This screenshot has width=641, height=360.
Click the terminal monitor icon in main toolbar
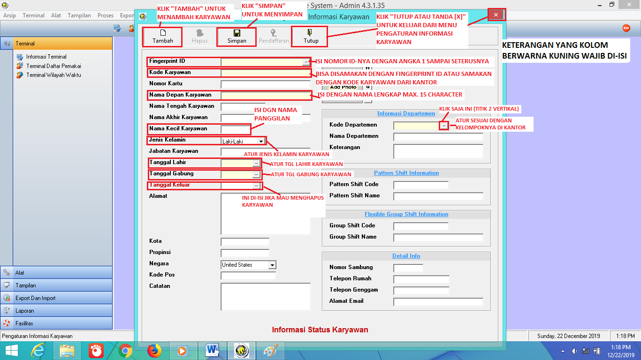(x=117, y=28)
